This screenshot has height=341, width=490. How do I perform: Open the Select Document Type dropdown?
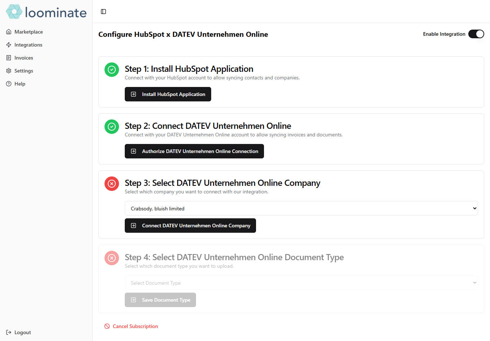click(x=301, y=283)
